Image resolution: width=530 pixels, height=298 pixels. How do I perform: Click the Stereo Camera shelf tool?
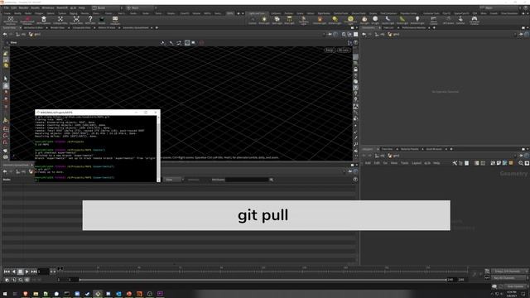point(434,20)
